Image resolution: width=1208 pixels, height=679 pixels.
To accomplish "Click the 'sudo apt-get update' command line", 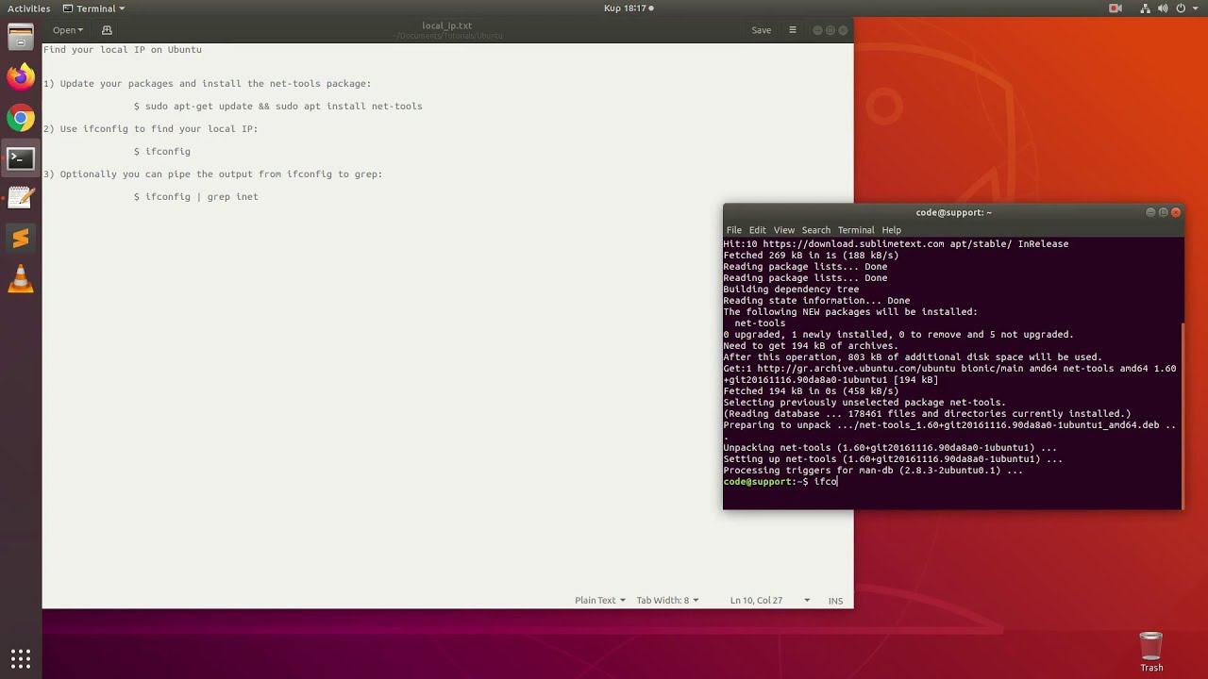I will pos(278,107).
